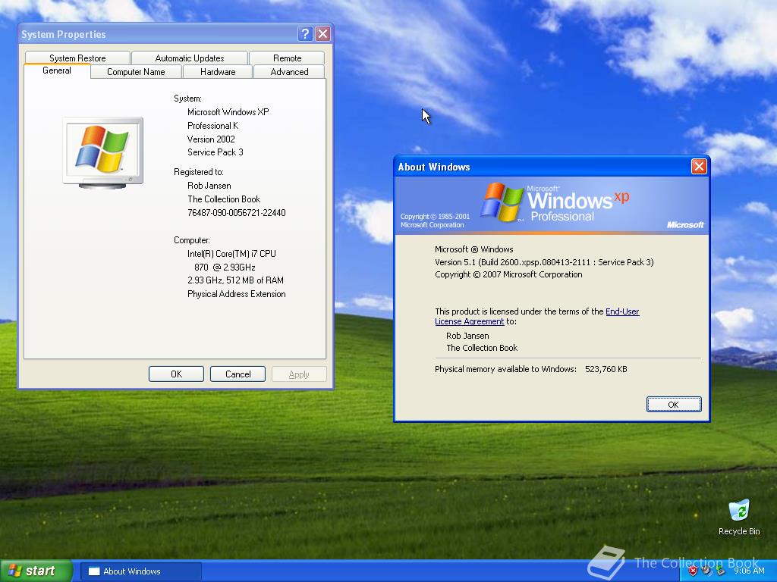Close the System Properties window
This screenshot has height=582, width=777.
click(x=322, y=33)
